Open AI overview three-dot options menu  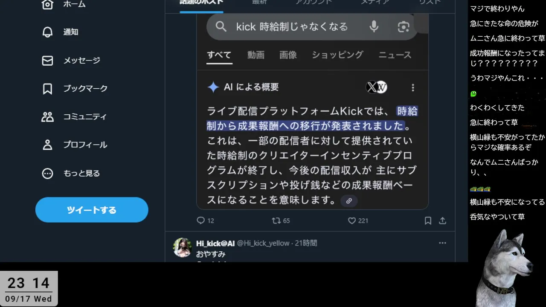coord(412,87)
